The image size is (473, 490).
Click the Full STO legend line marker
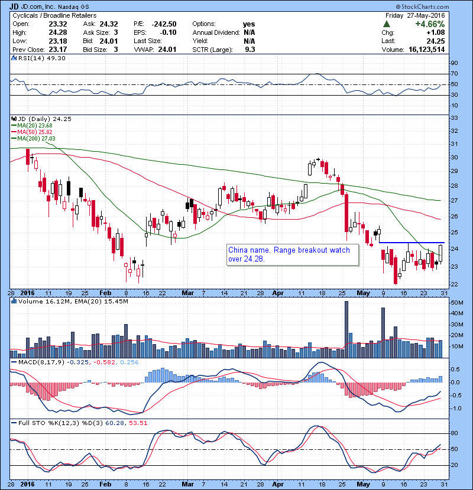(x=14, y=423)
